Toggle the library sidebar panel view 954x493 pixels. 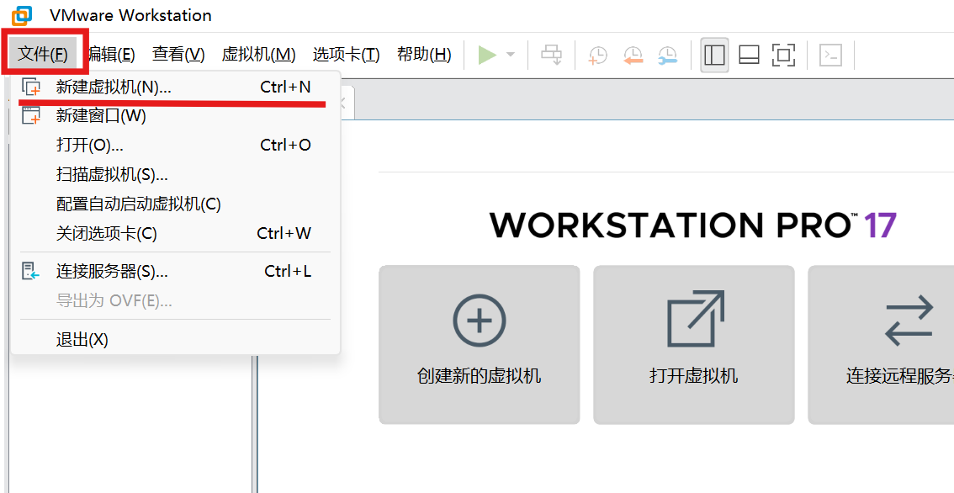pyautogui.click(x=714, y=56)
